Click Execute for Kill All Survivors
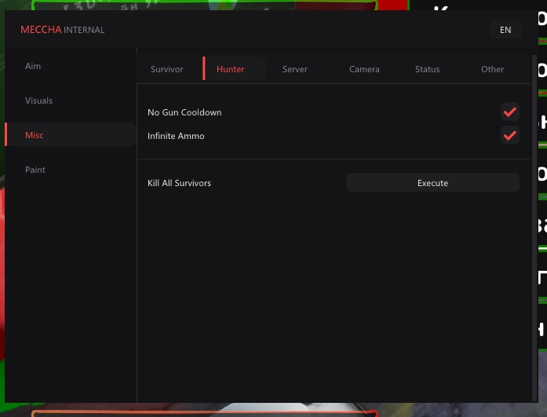Viewport: 547px width, 417px height. click(x=433, y=182)
